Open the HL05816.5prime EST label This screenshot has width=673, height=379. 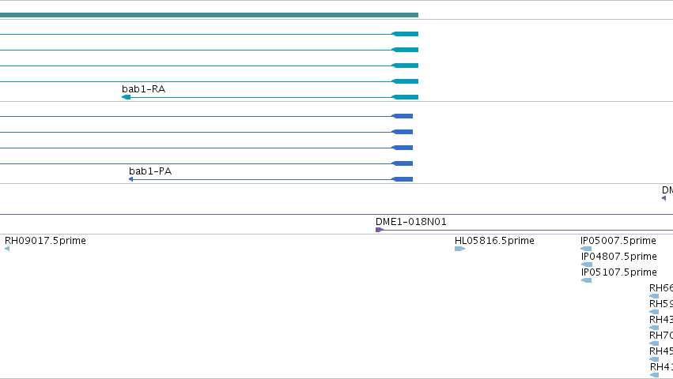coord(494,241)
